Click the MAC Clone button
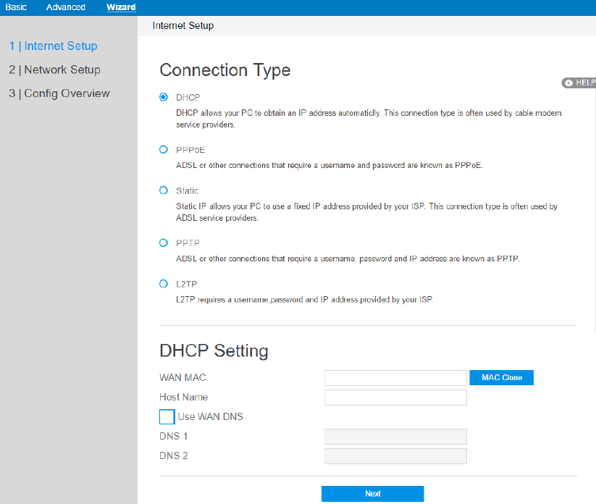The image size is (596, 504). click(501, 377)
